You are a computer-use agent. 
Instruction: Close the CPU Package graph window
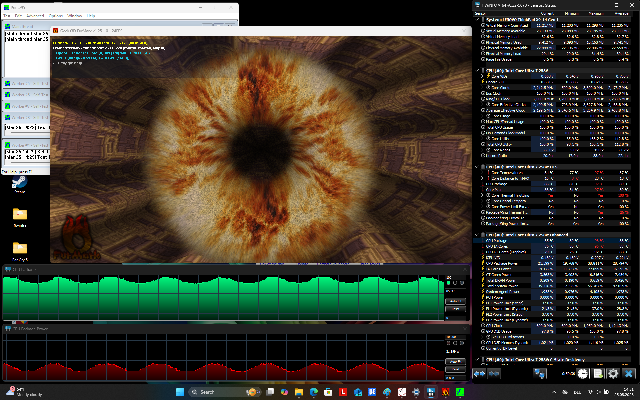click(465, 269)
